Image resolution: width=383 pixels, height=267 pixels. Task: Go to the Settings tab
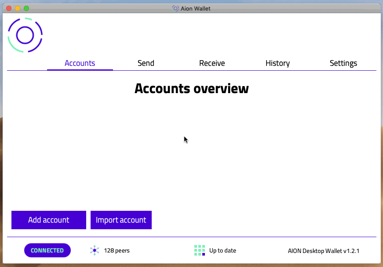pos(343,63)
